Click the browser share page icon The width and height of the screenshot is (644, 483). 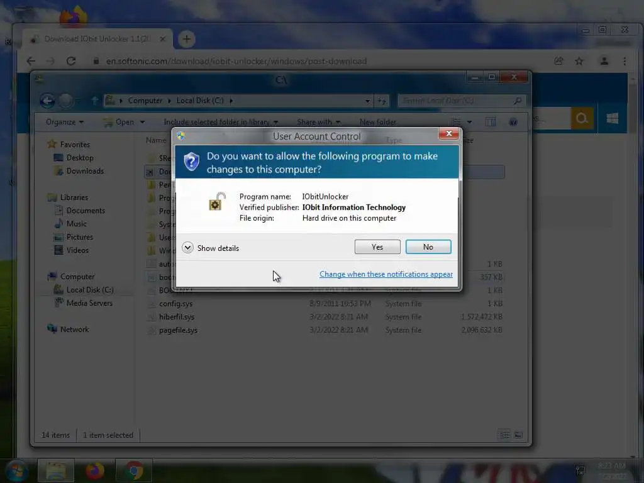tap(558, 61)
